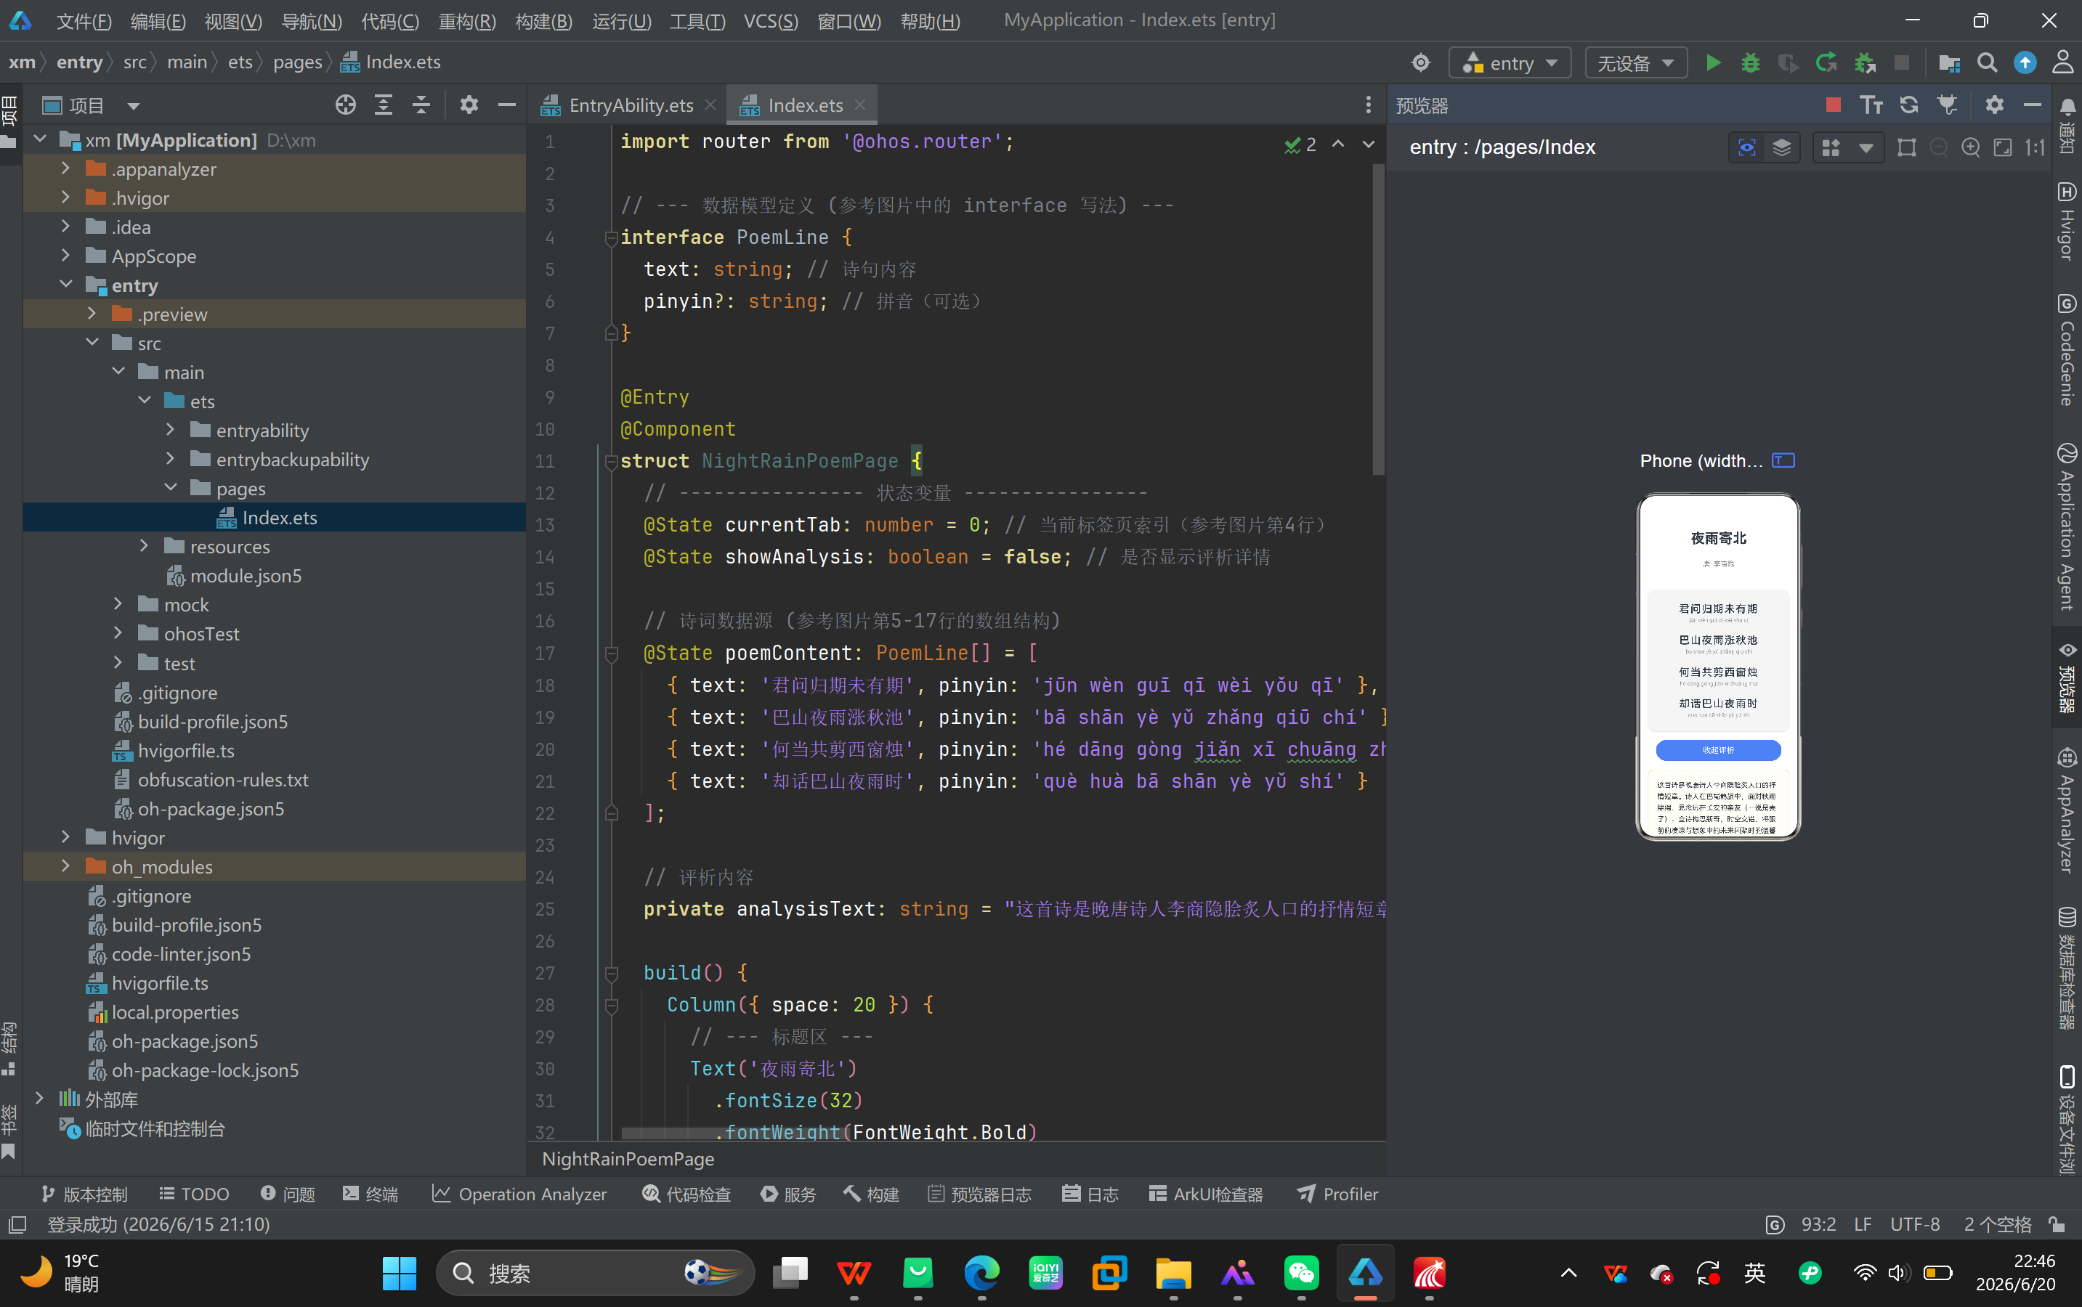This screenshot has height=1307, width=2082.
Task: Open the 构建(B) menu
Action: coord(543,21)
